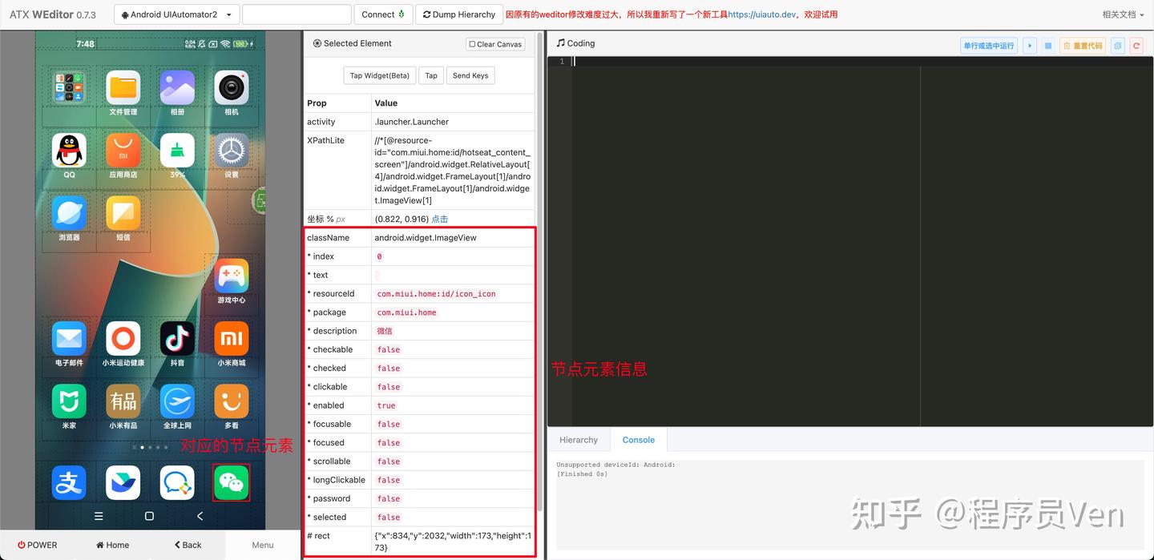The image size is (1154, 560).
Task: Expand the Connect dropdown arrow
Action: pyautogui.click(x=399, y=14)
